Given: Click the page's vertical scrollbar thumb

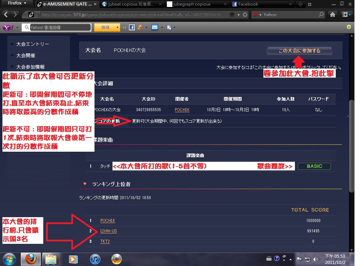Looking at the screenshot, I should point(352,145).
